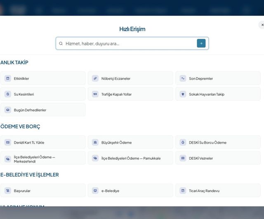Submit search with the arrow button
This screenshot has height=219, width=264.
[x=201, y=43]
